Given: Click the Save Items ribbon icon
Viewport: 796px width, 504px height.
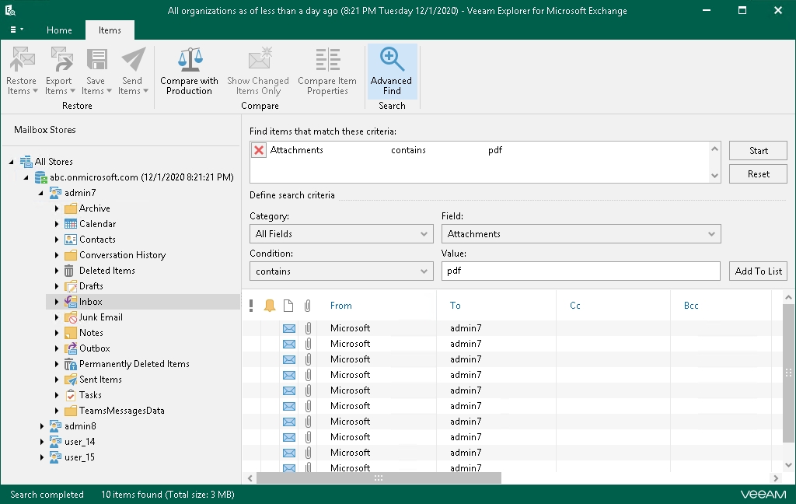Looking at the screenshot, I should 96,71.
